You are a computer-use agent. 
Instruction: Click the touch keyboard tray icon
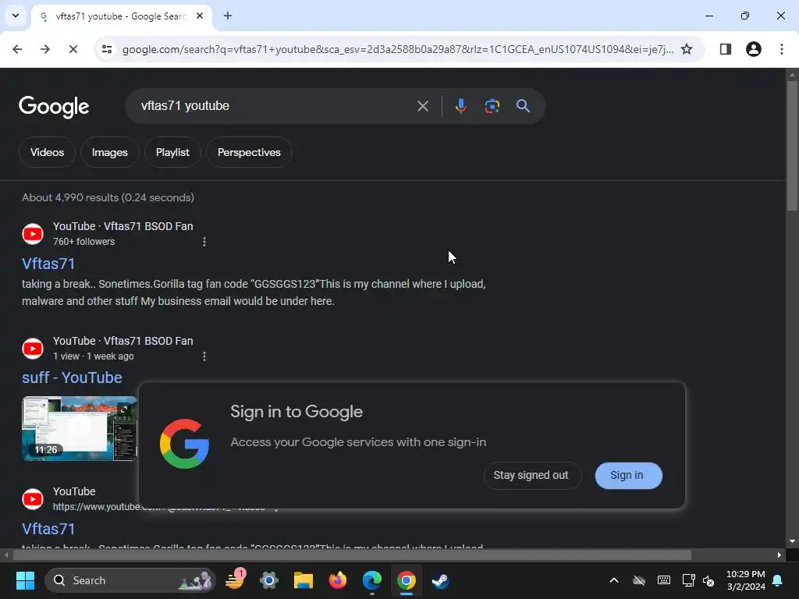pos(663,580)
